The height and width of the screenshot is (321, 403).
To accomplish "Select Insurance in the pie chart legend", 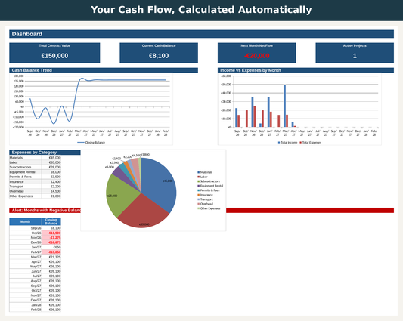I will point(205,195).
